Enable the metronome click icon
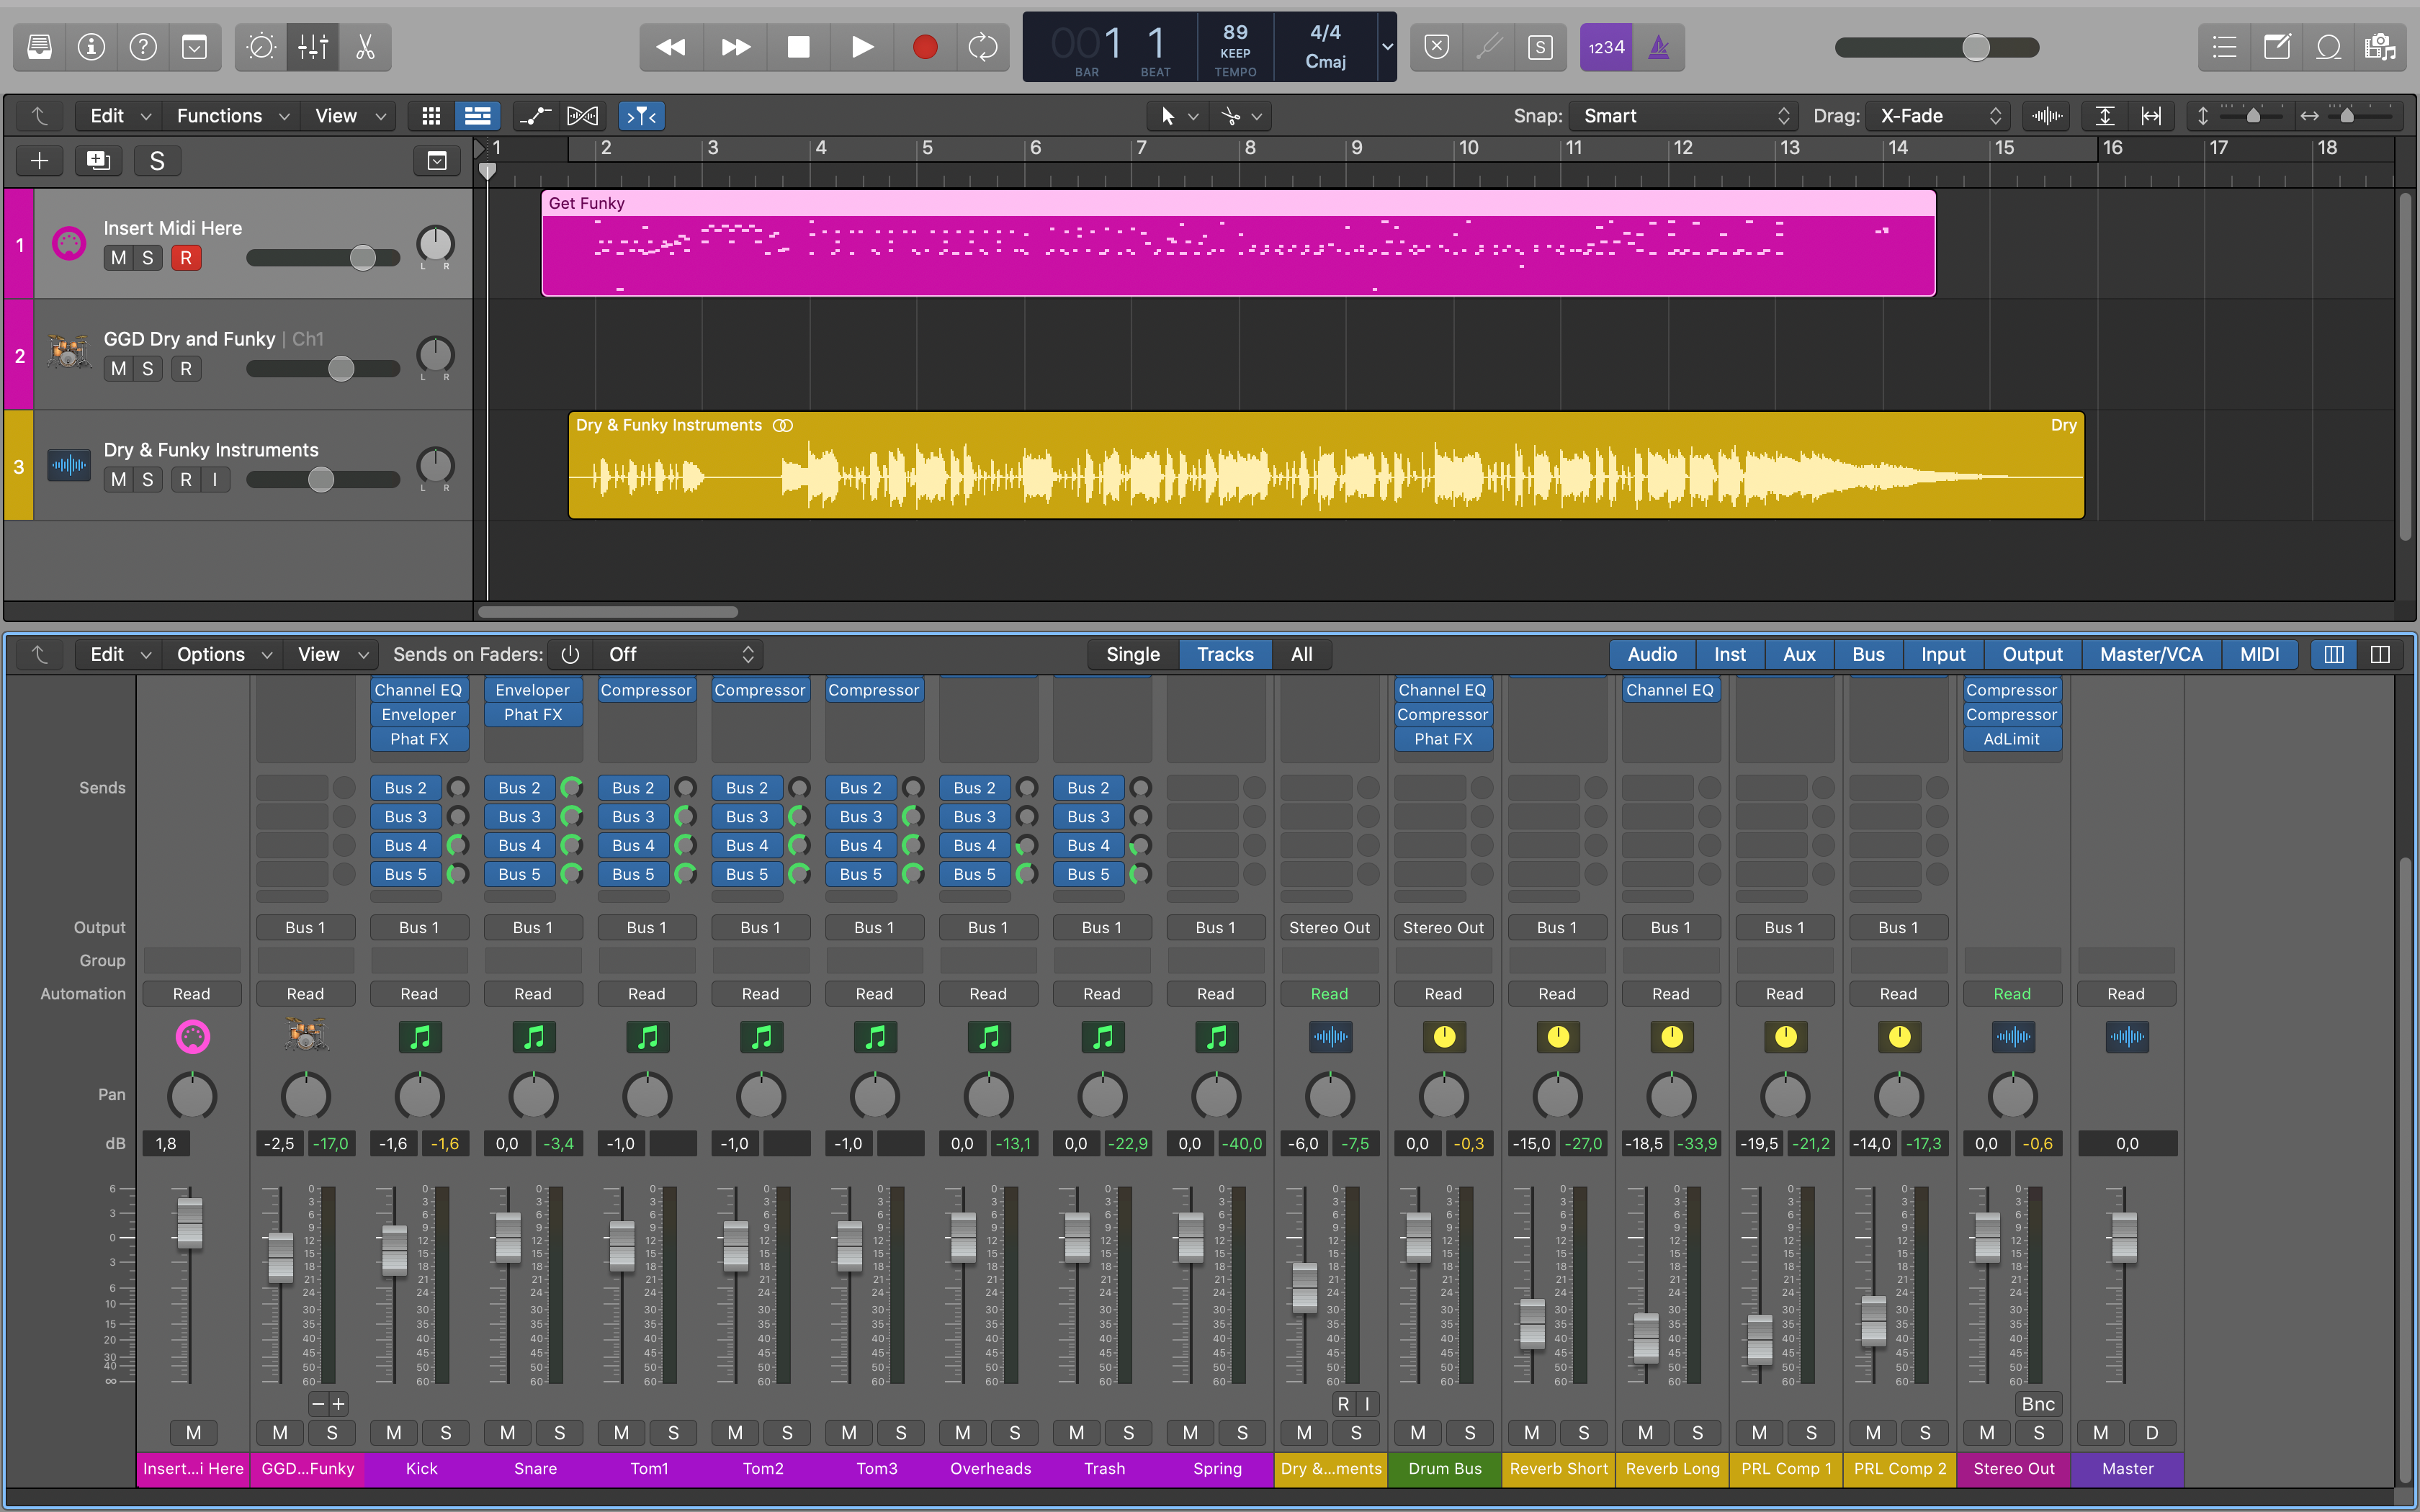The height and width of the screenshot is (1512, 2420). tap(1658, 47)
